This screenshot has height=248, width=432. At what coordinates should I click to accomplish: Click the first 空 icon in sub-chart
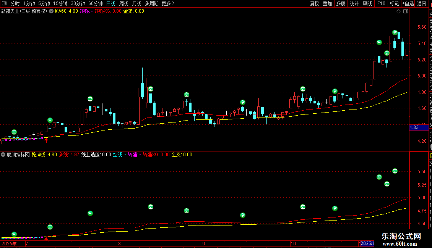click(14, 234)
